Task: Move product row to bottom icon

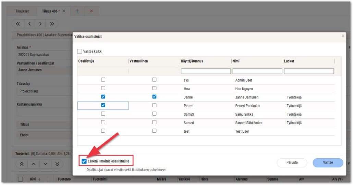Action: point(57,164)
